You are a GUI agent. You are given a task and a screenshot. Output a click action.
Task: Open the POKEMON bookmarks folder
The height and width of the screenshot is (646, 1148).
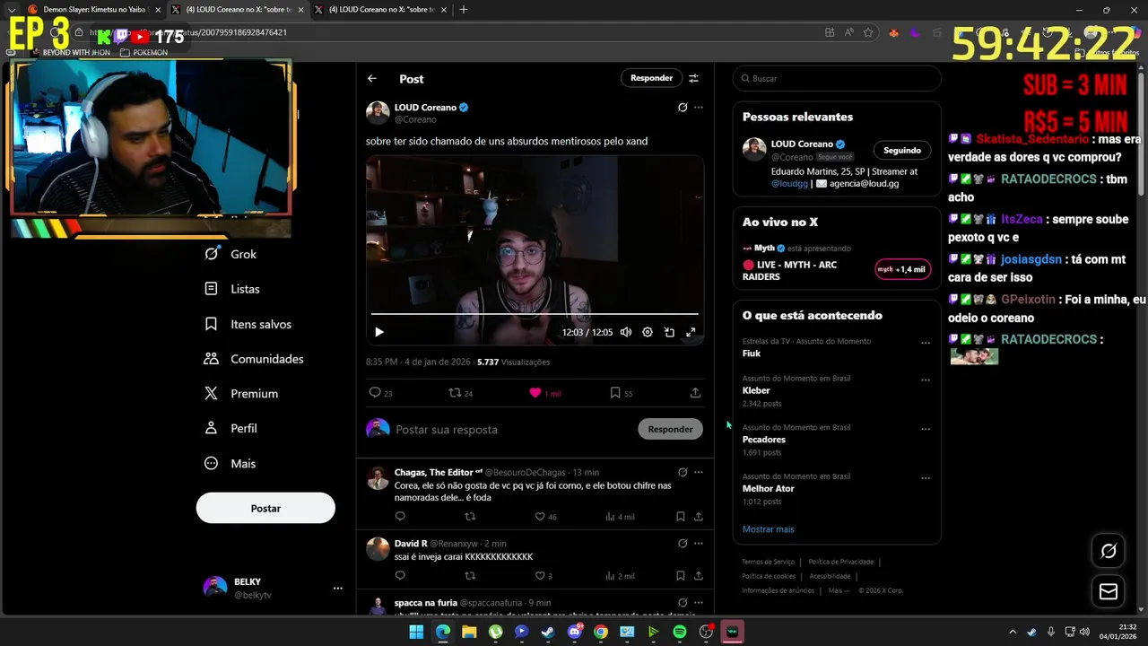[144, 52]
